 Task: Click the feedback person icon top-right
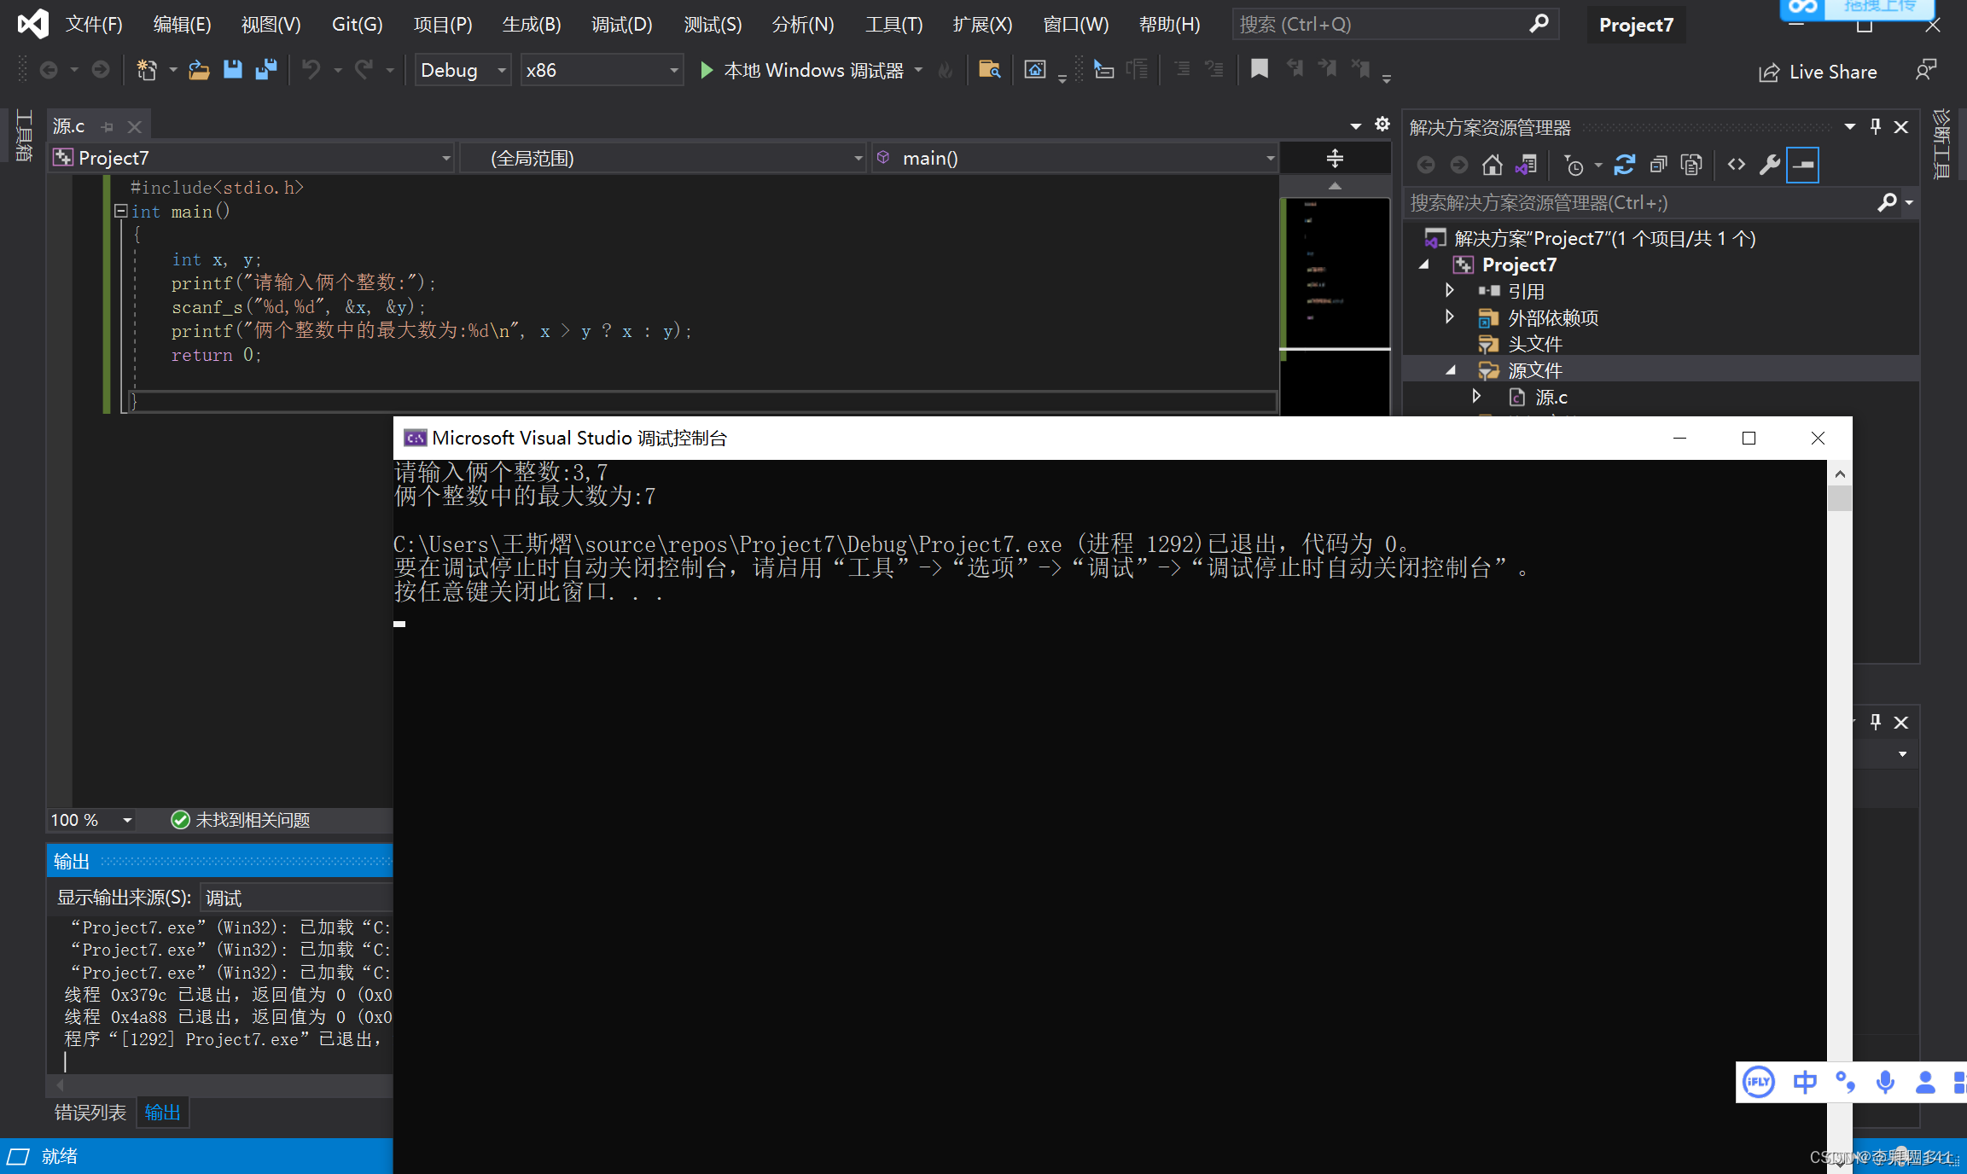[1926, 71]
